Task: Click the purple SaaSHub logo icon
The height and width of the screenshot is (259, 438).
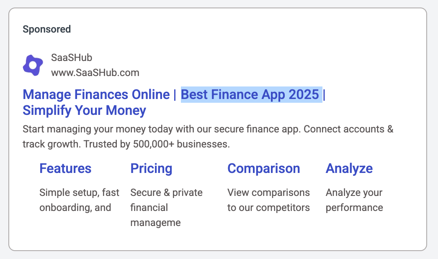Action: tap(33, 65)
